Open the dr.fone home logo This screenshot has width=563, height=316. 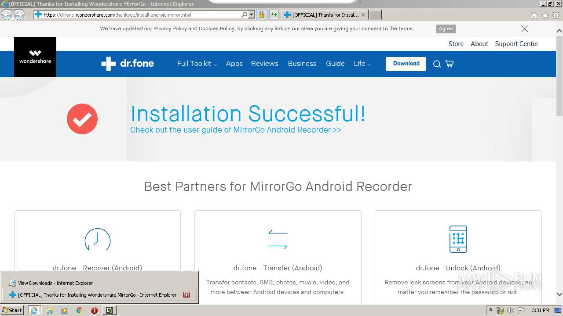click(x=128, y=64)
